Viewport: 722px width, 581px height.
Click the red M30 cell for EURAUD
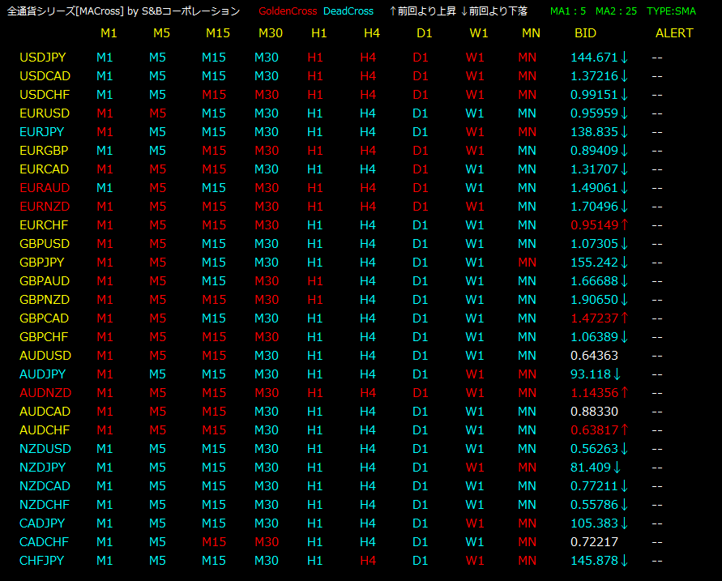267,188
